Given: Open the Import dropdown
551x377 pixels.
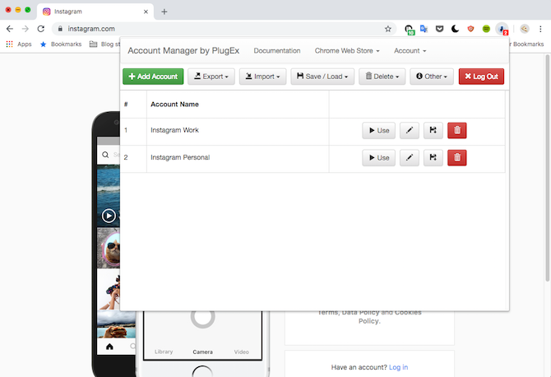Looking at the screenshot, I should (263, 77).
